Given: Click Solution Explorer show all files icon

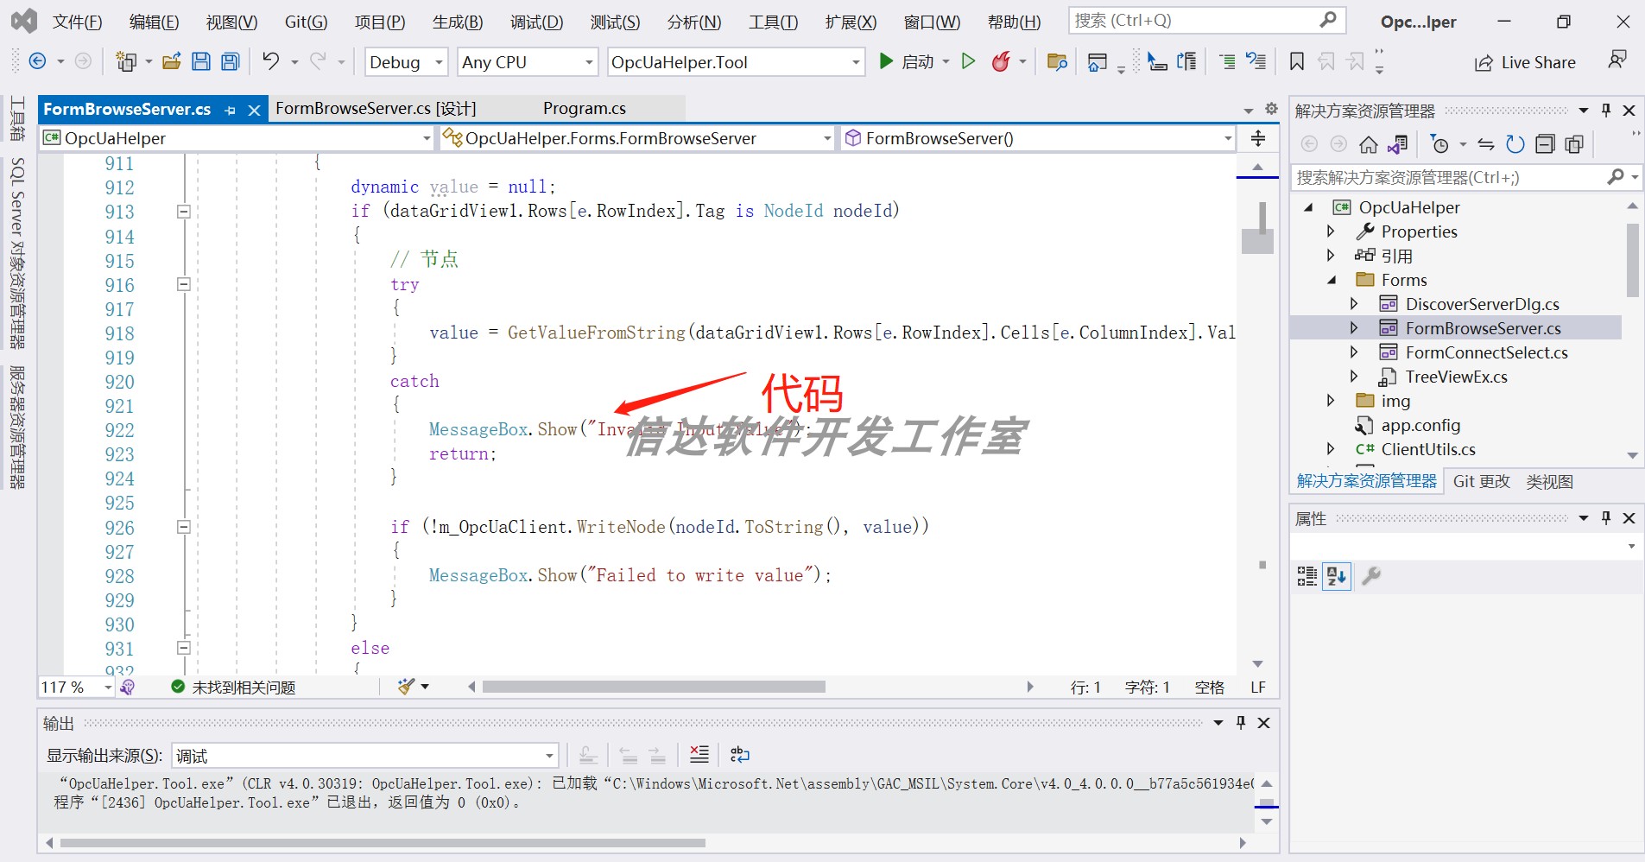Looking at the screenshot, I should click(1574, 144).
